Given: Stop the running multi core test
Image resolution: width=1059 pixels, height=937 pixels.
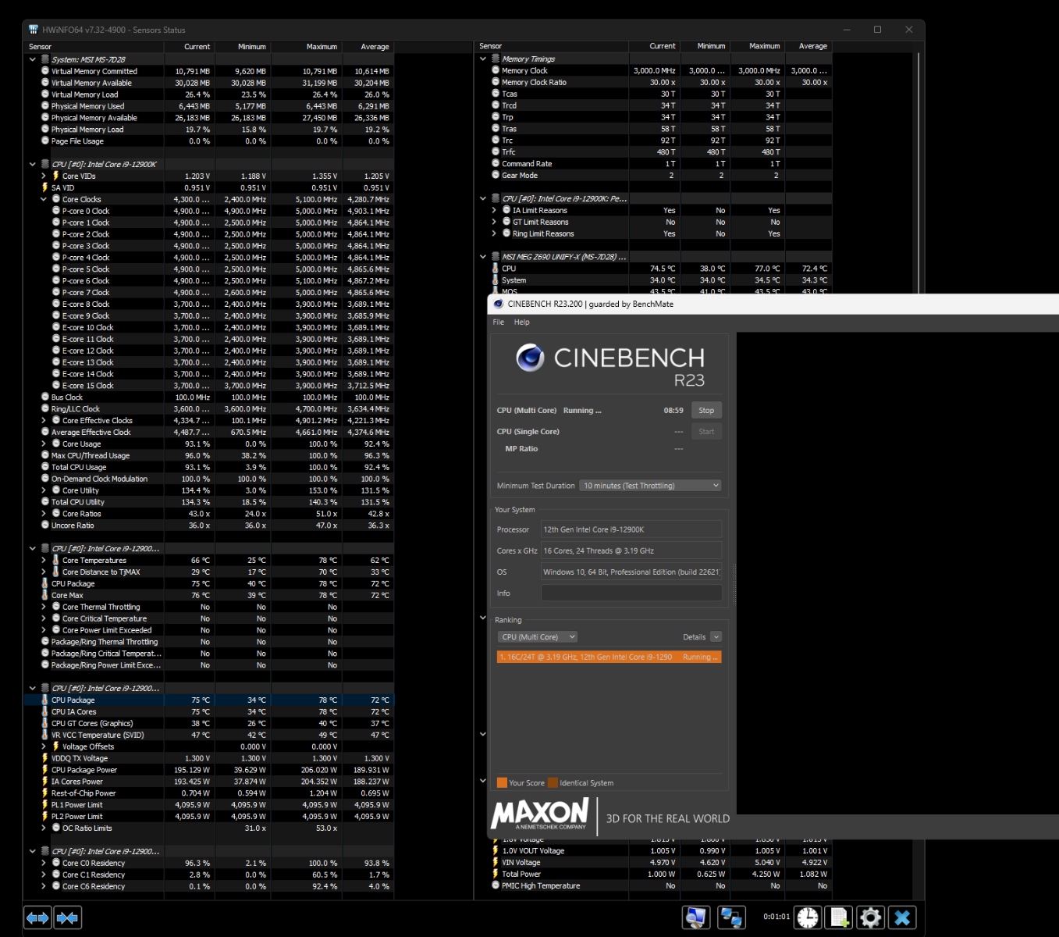Looking at the screenshot, I should tap(706, 411).
